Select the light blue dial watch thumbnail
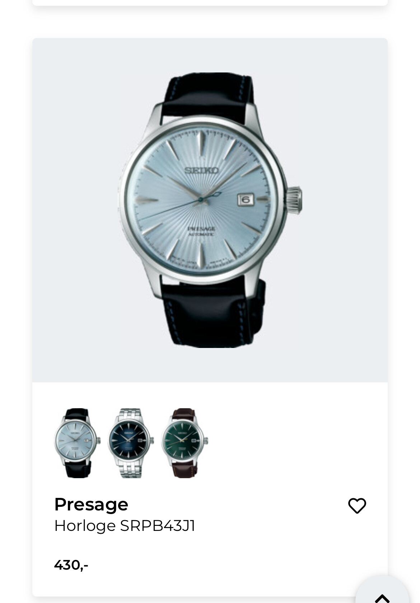 [x=77, y=443]
